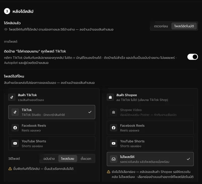
Task: Select the greyed-out Shopee Video option
Action: 150,112
